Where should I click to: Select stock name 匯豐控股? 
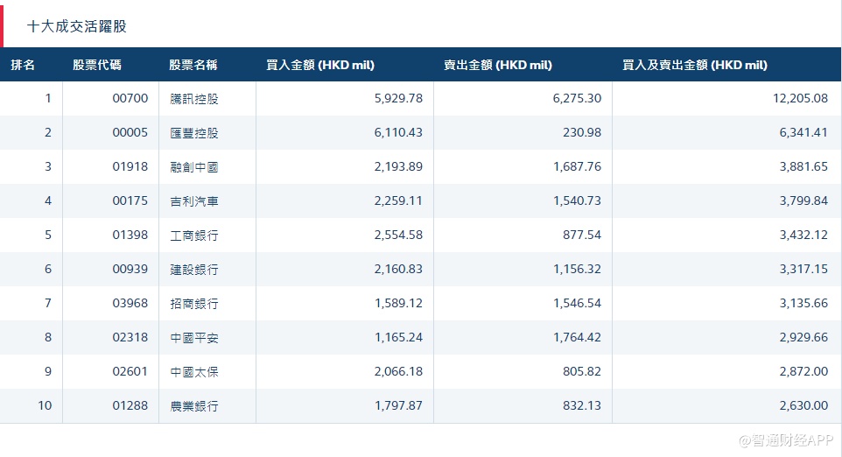[x=194, y=133]
